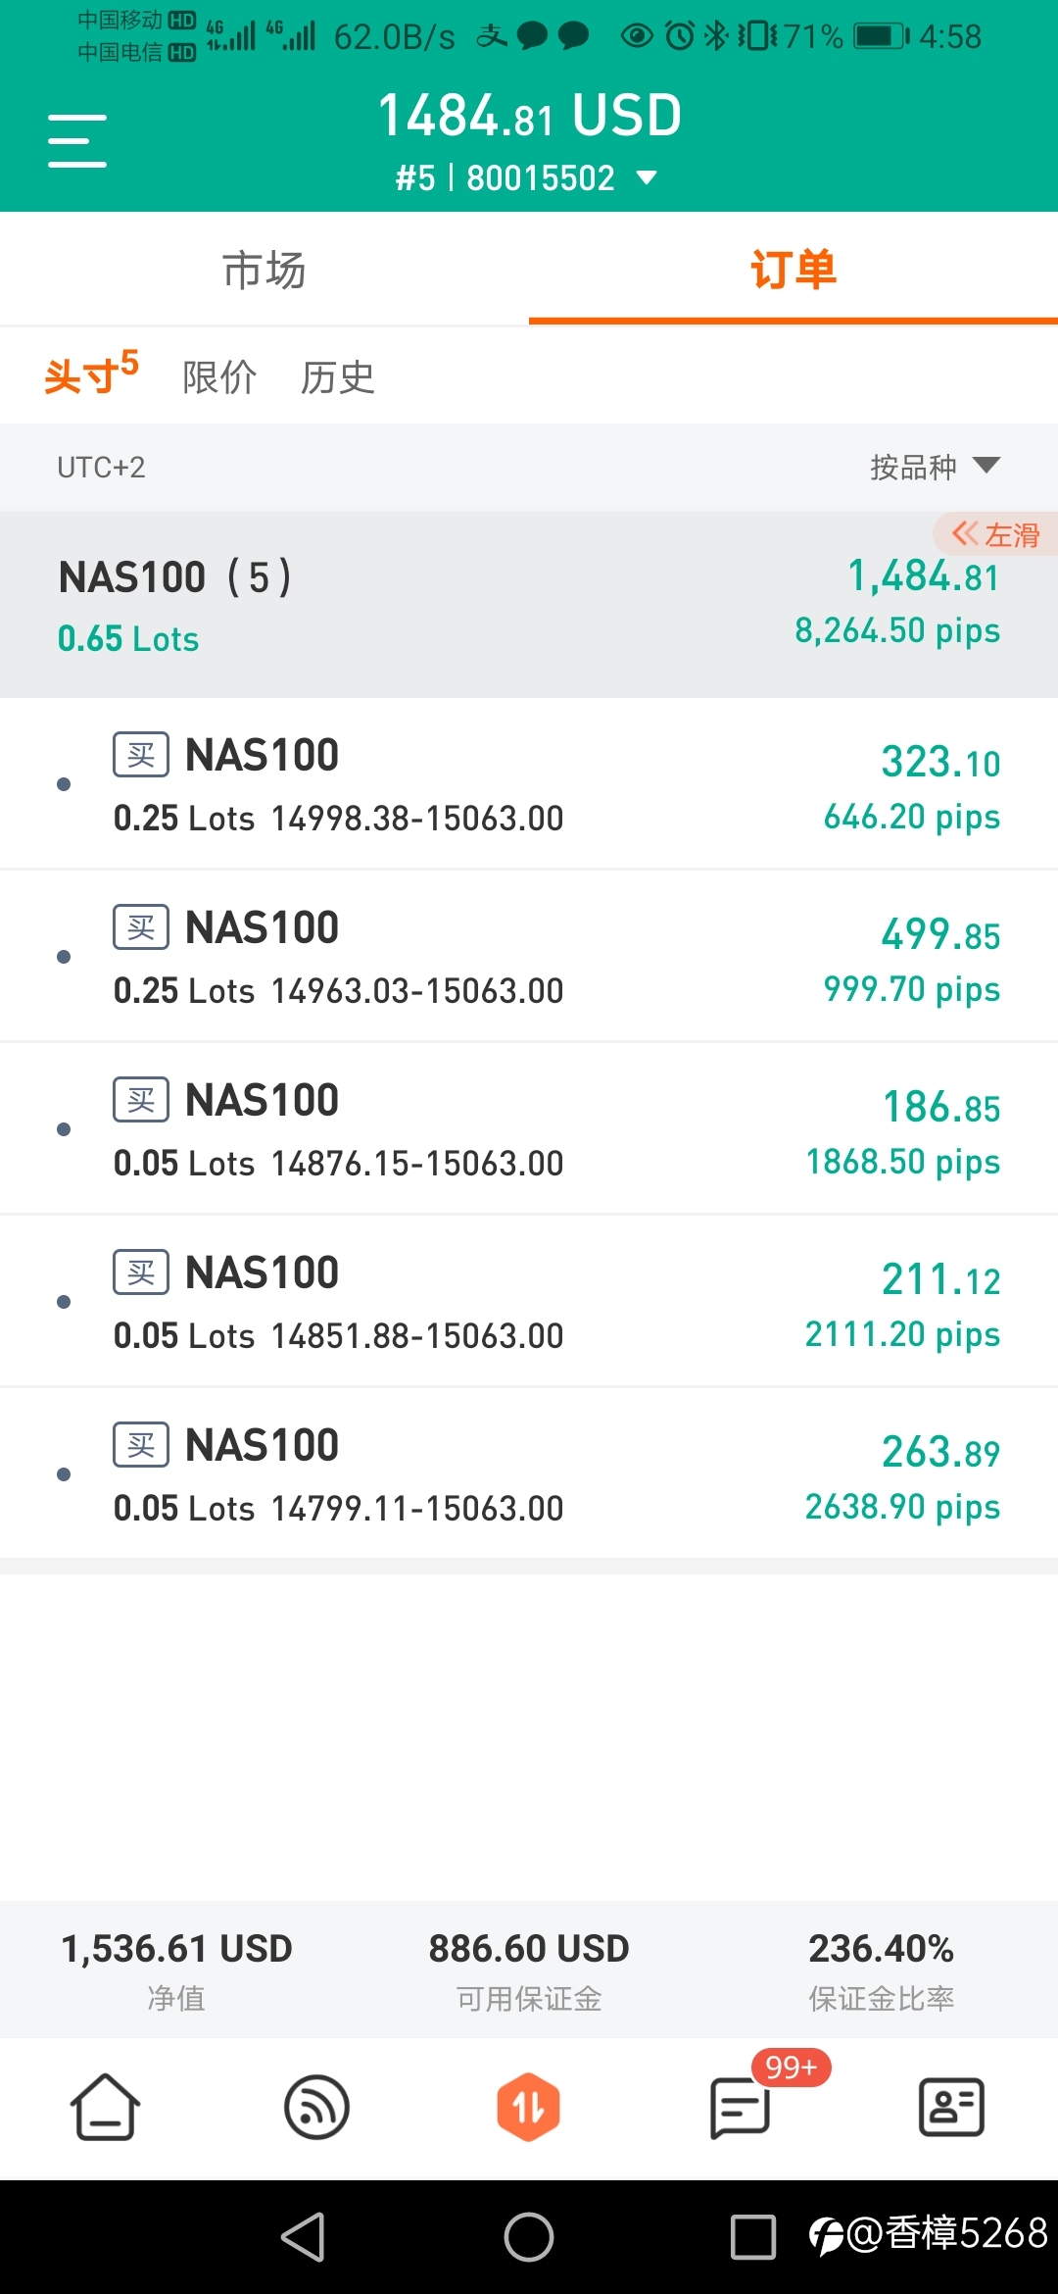Open the 历史 sub-tab
Screen dimensions: 1058x2294
coord(338,377)
